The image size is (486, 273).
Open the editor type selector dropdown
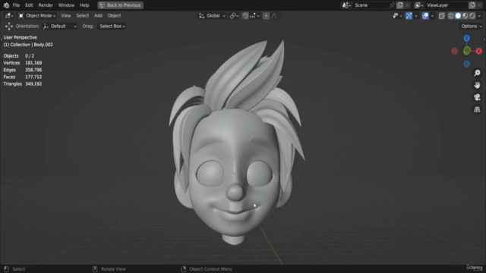(x=8, y=16)
